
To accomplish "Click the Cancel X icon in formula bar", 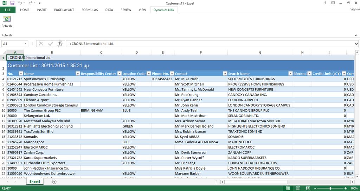I will coord(41,43).
